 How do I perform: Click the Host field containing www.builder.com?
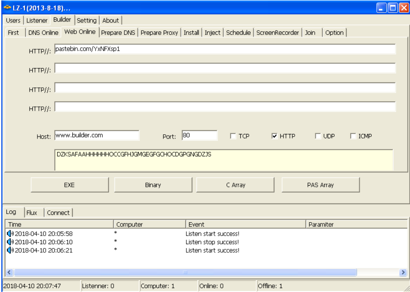click(97, 135)
